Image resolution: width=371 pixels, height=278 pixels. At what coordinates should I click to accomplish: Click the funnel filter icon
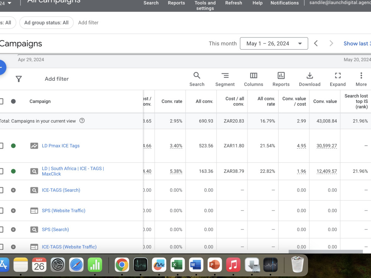(19, 79)
